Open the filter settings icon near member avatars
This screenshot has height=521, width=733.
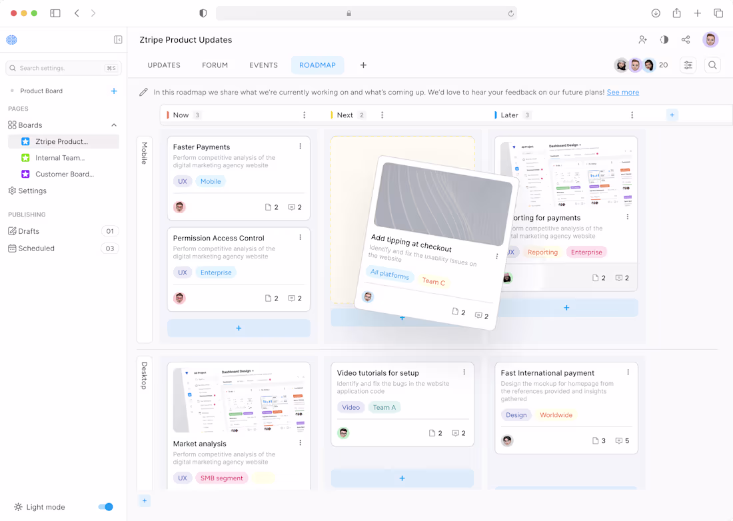pos(688,65)
